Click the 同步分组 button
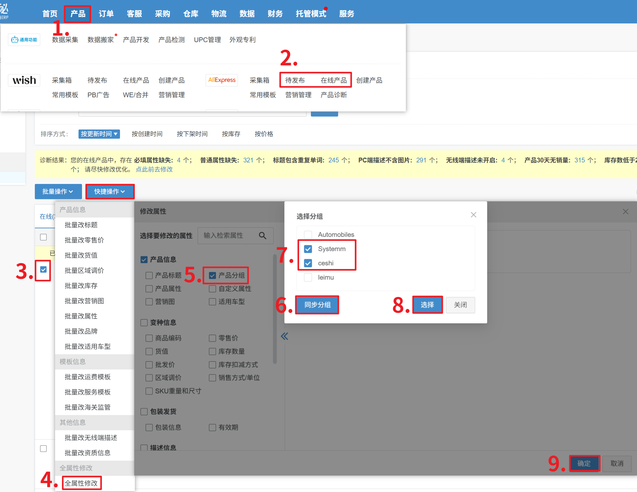Screen dimensions: 637x492 tap(317, 305)
